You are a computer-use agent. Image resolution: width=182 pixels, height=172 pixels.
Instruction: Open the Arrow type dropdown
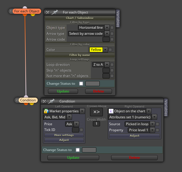(x=107, y=34)
